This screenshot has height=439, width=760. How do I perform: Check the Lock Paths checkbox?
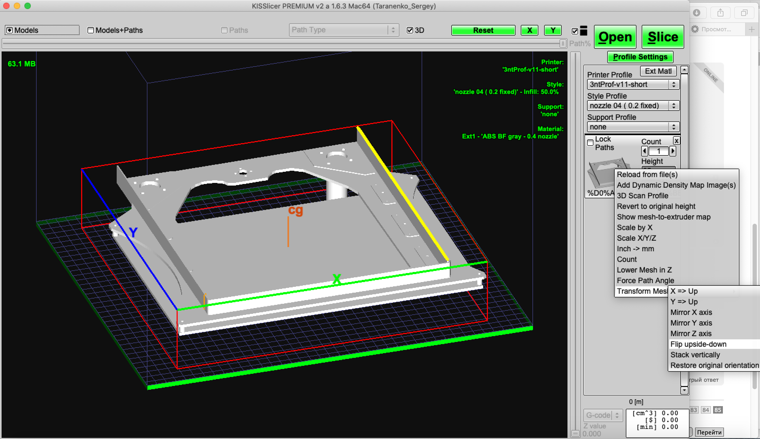pyautogui.click(x=590, y=143)
